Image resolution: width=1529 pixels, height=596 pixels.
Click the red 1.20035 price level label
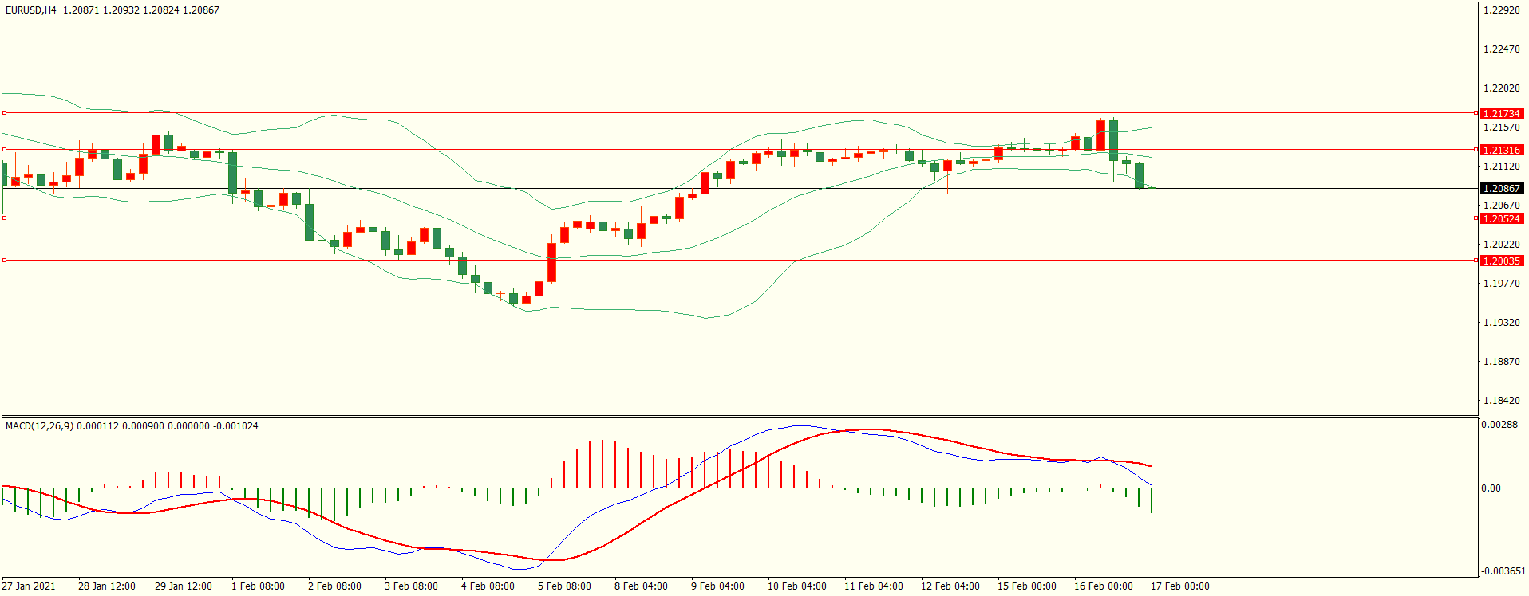click(1501, 261)
